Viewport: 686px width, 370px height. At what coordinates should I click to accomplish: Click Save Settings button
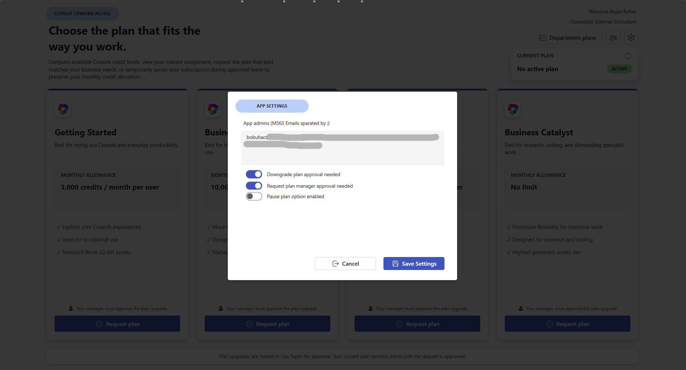pos(414,264)
